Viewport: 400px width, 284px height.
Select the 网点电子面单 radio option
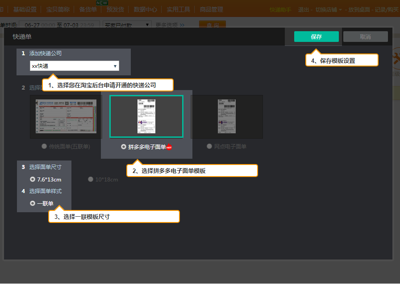point(209,146)
